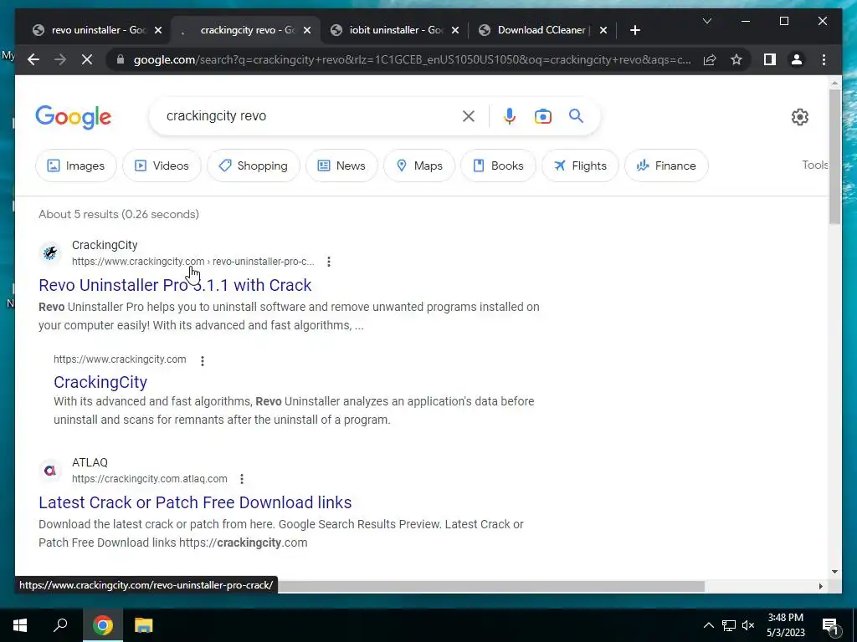Open the Chrome profile avatar icon

(x=797, y=59)
